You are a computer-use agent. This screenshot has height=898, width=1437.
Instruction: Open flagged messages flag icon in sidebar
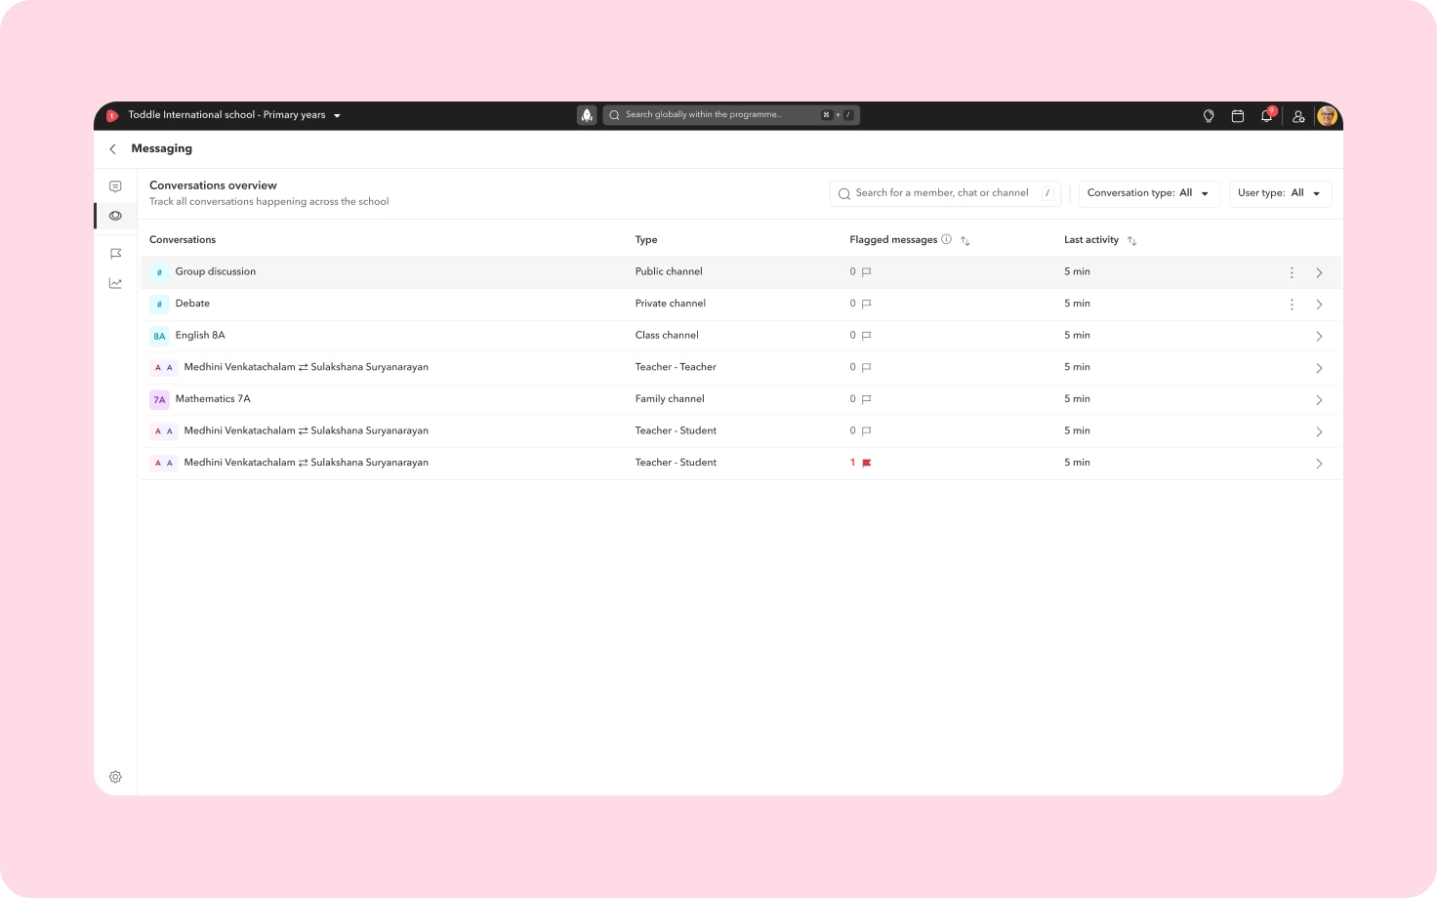coord(115,254)
